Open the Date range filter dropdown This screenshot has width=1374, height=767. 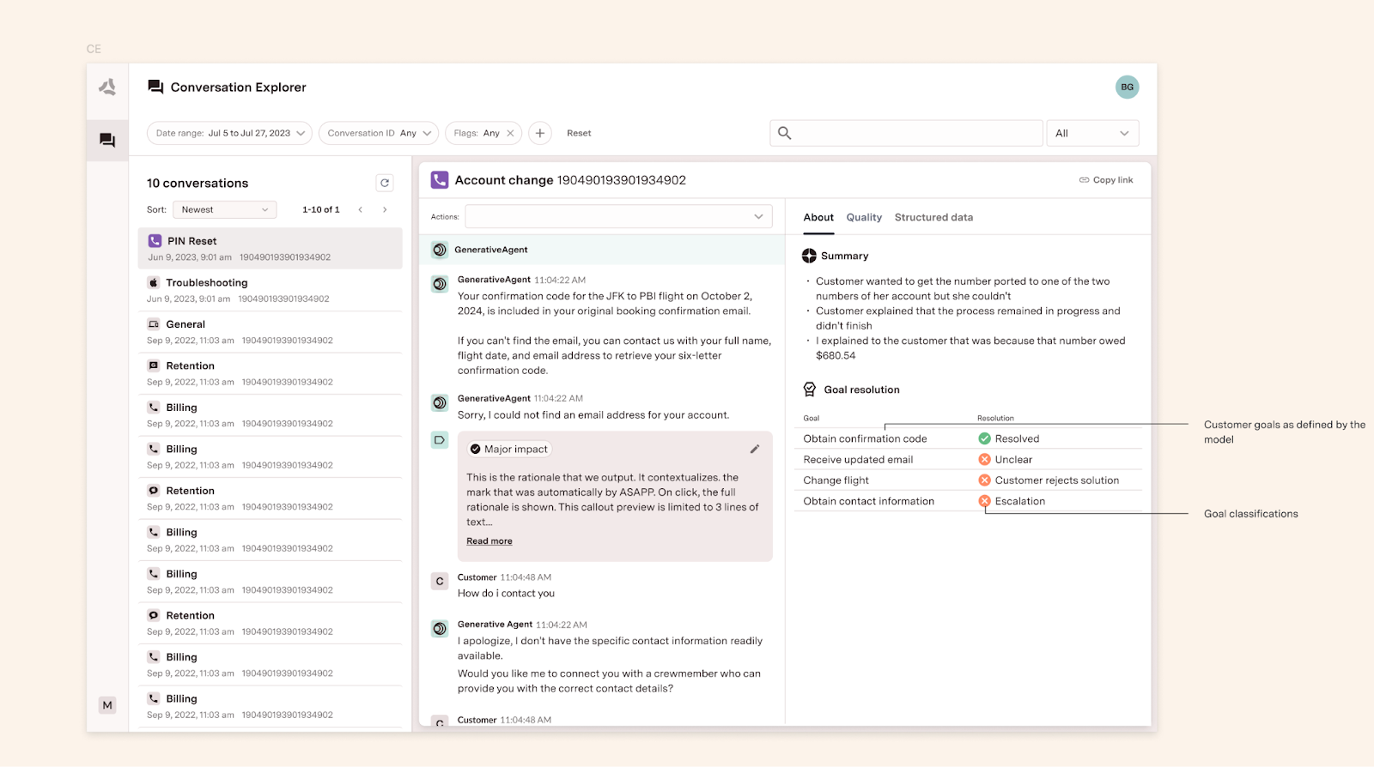[230, 133]
